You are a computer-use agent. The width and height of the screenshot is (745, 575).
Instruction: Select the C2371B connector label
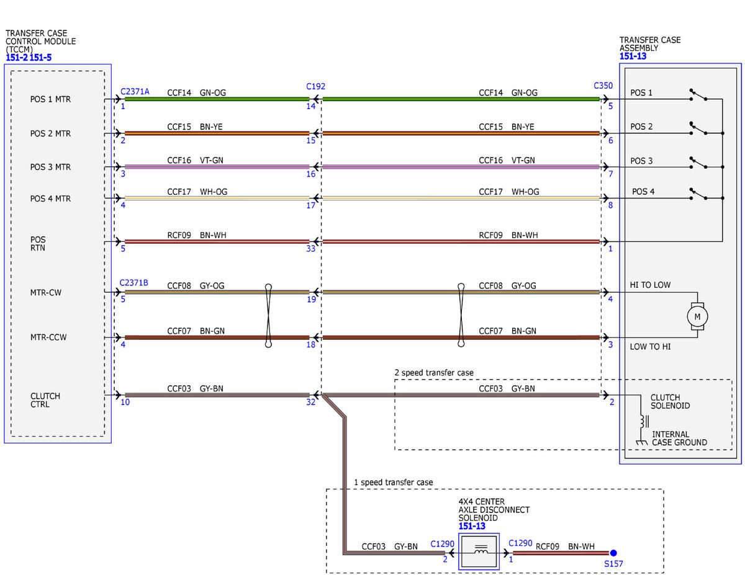click(x=134, y=283)
